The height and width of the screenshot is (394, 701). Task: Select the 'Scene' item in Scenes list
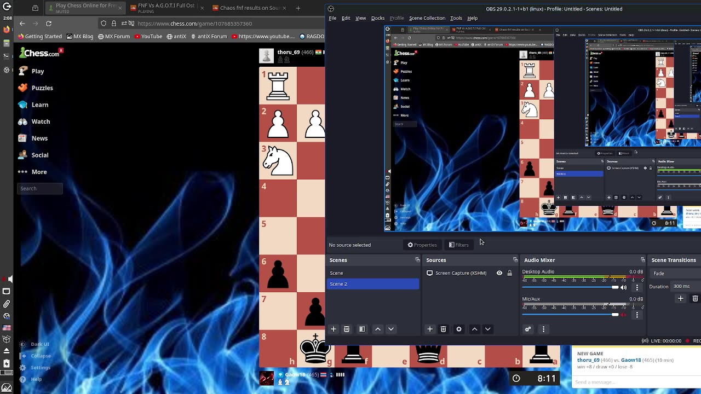[373, 273]
